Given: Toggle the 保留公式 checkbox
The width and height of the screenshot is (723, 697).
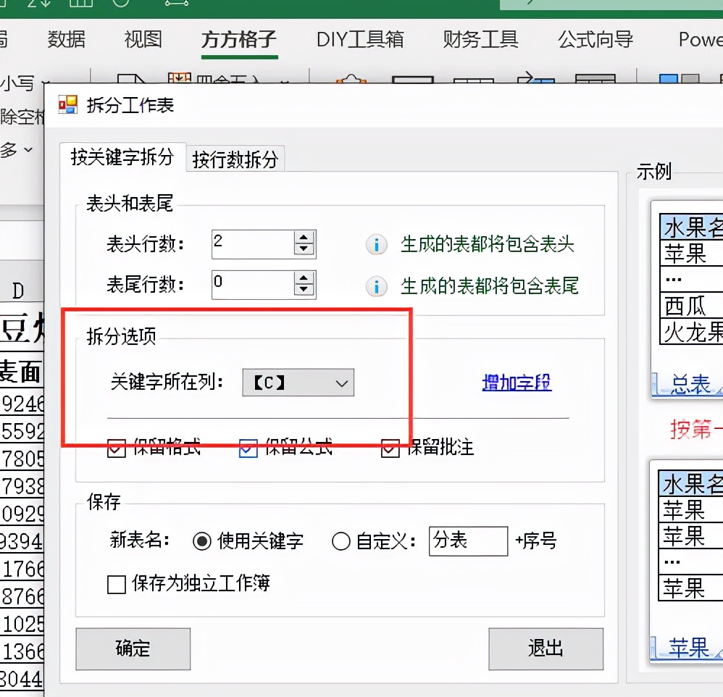Looking at the screenshot, I should pyautogui.click(x=248, y=448).
